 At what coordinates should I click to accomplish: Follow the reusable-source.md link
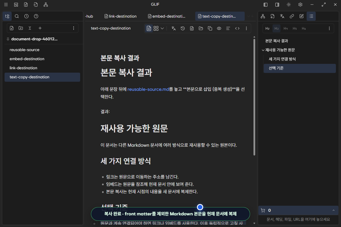coord(148,89)
